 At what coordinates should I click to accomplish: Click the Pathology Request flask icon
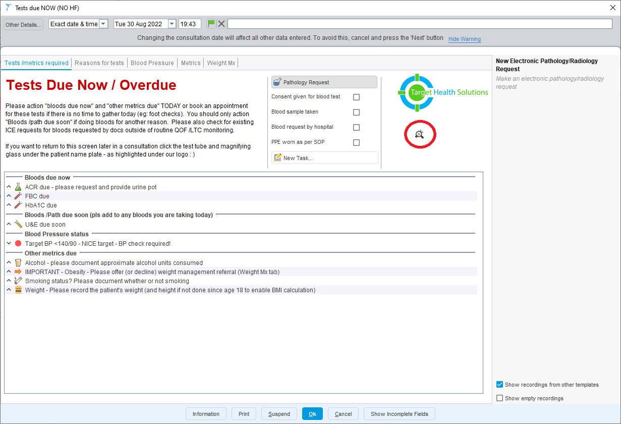[277, 82]
